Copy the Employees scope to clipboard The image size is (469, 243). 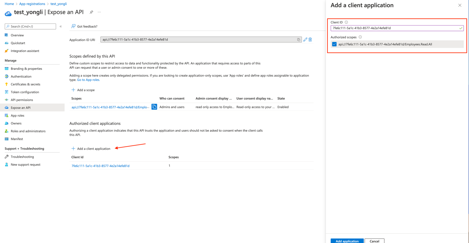tap(154, 107)
